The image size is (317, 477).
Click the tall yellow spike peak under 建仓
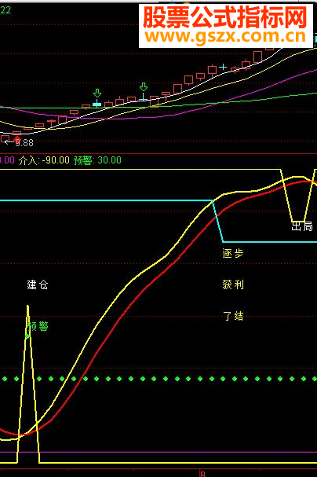coord(27,306)
